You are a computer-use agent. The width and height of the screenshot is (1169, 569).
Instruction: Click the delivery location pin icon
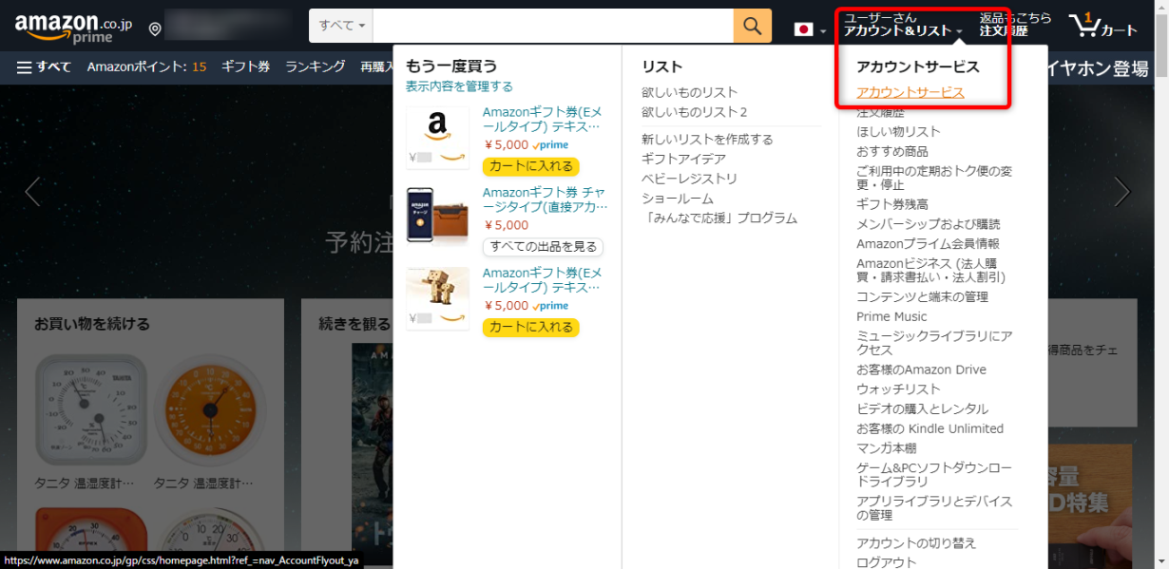tap(155, 29)
